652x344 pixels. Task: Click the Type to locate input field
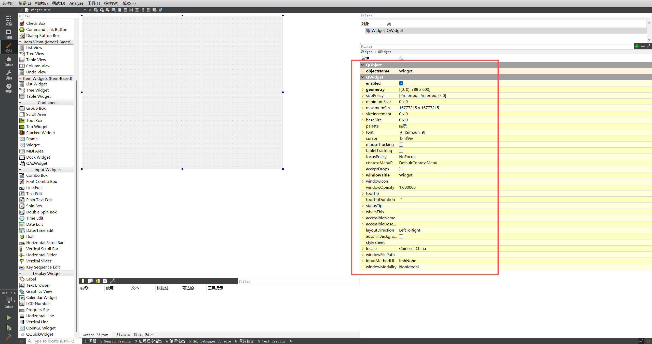pos(53,341)
